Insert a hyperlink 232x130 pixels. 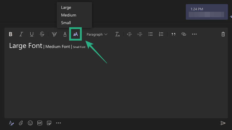[x=183, y=34]
